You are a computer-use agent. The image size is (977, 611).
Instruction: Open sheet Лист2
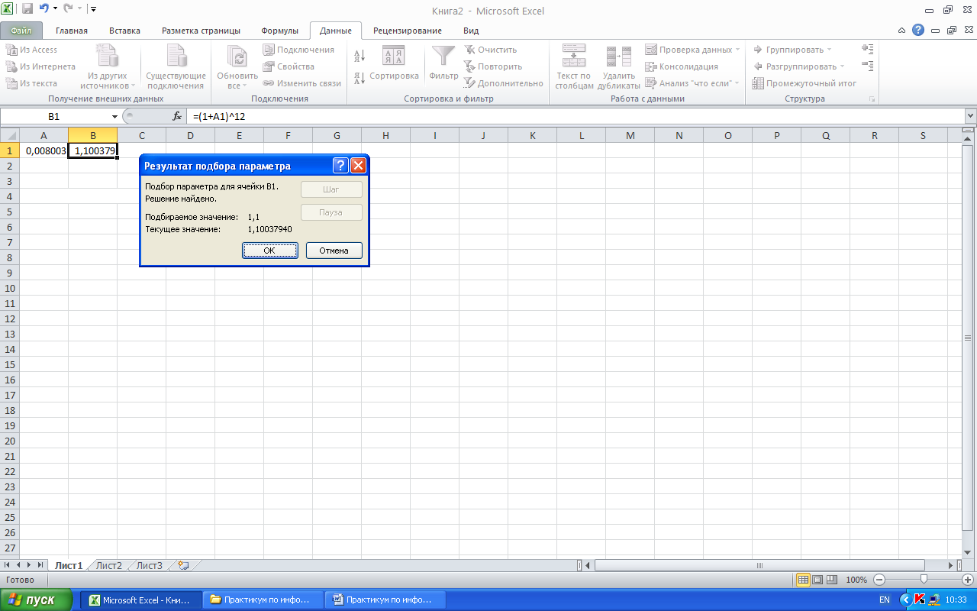(109, 566)
